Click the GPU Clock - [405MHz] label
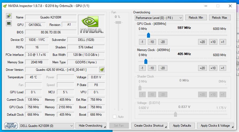Image resolution: width=239 pixels, height=132 pixels. pos(152,24)
